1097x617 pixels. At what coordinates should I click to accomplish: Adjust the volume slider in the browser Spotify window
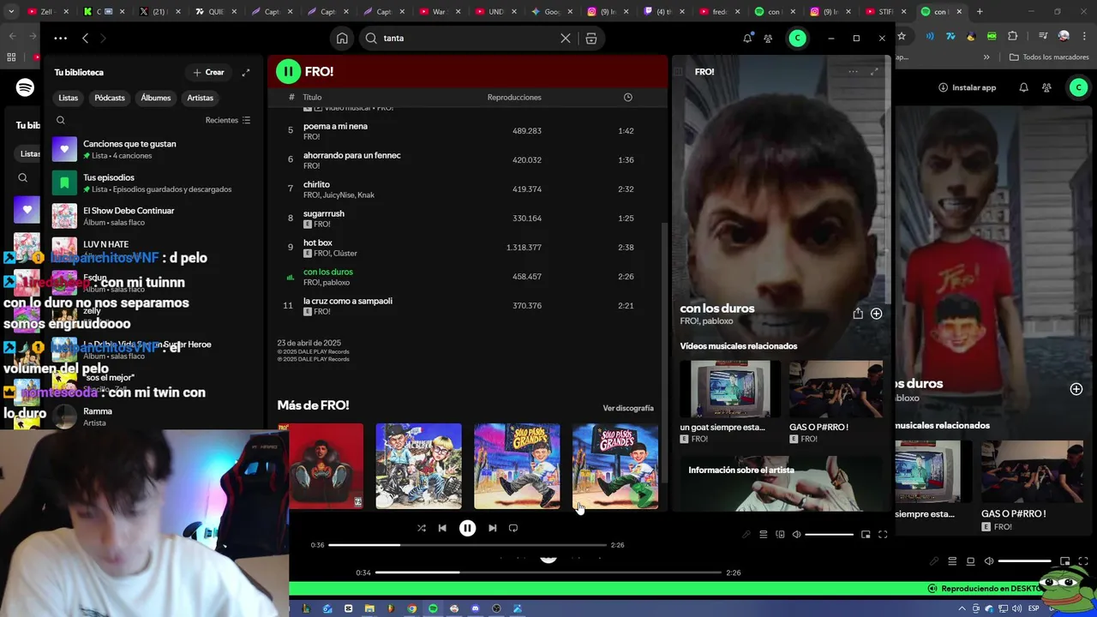(x=1025, y=561)
